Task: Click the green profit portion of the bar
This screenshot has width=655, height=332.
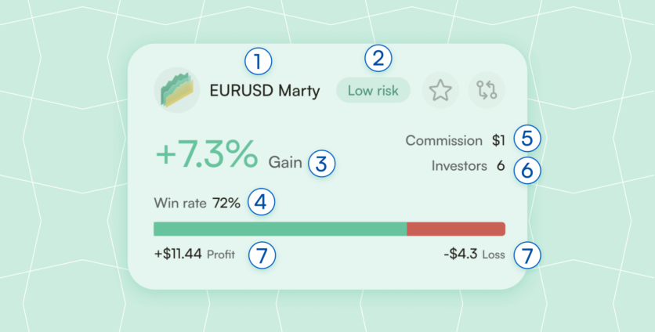Action: (280, 229)
